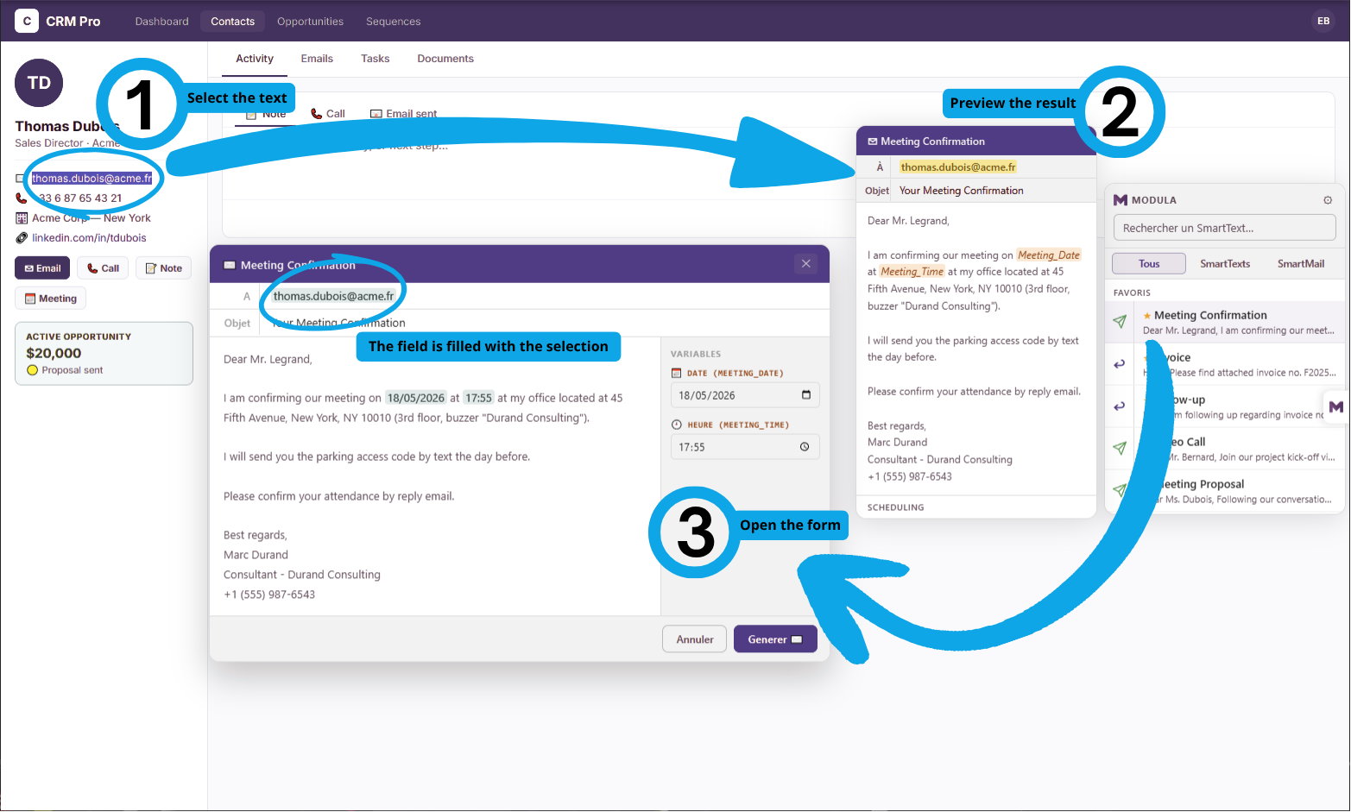This screenshot has width=1351, height=812.
Task: Open the EB user avatar menu
Action: 1323,21
